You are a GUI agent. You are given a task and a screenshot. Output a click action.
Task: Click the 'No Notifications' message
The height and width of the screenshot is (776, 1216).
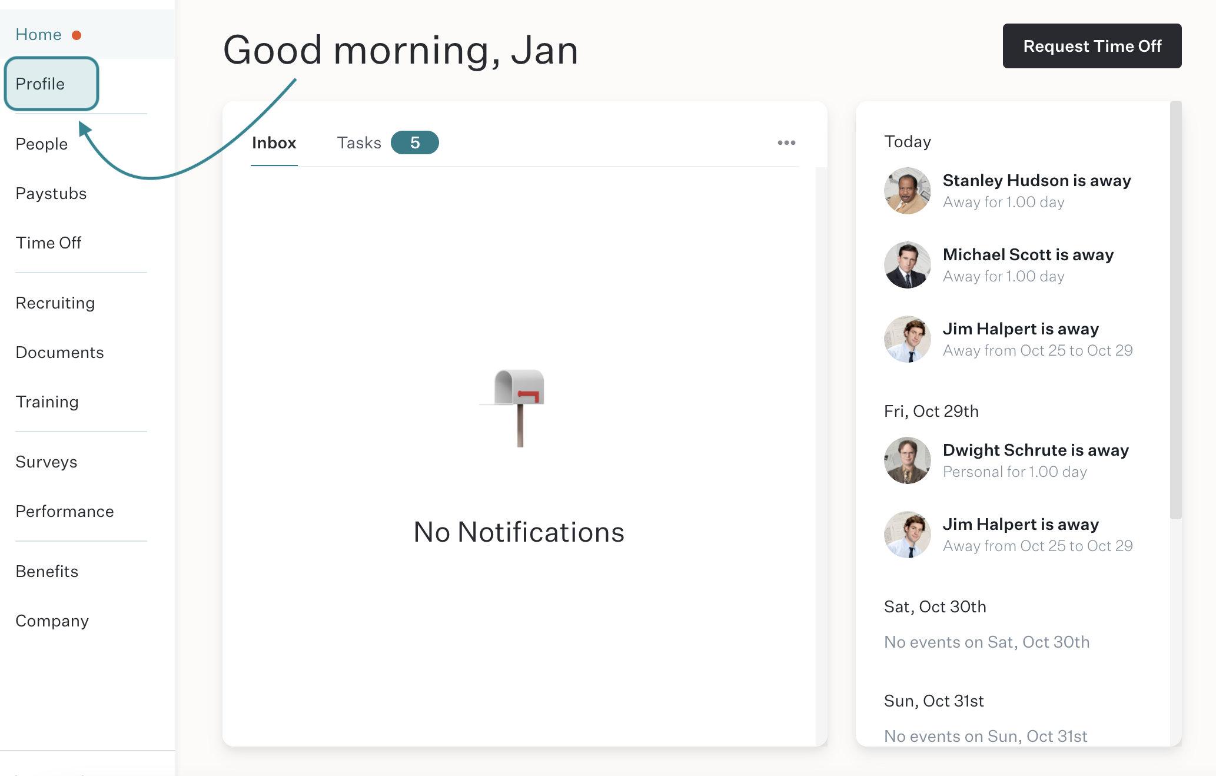point(519,532)
